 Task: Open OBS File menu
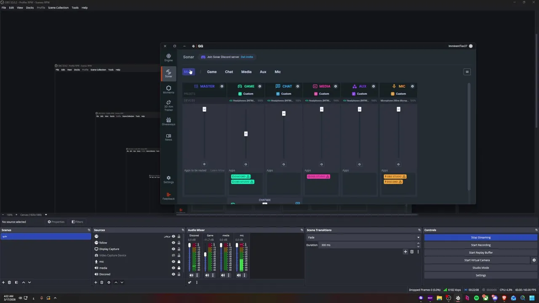4,8
